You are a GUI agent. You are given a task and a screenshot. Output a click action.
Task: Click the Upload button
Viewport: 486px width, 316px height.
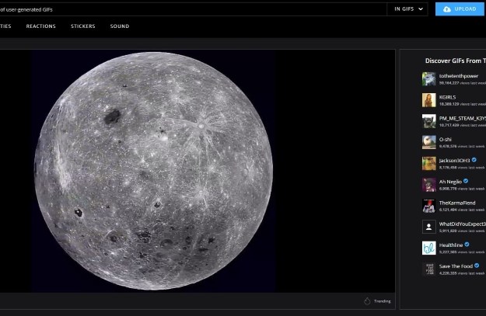point(460,9)
